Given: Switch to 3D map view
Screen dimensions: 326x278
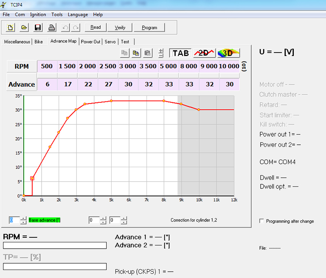Looking at the screenshot, I should [228, 53].
